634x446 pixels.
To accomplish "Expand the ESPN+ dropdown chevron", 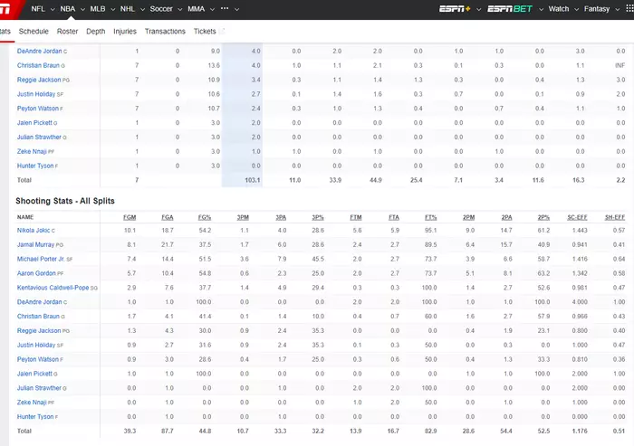I will pyautogui.click(x=479, y=9).
